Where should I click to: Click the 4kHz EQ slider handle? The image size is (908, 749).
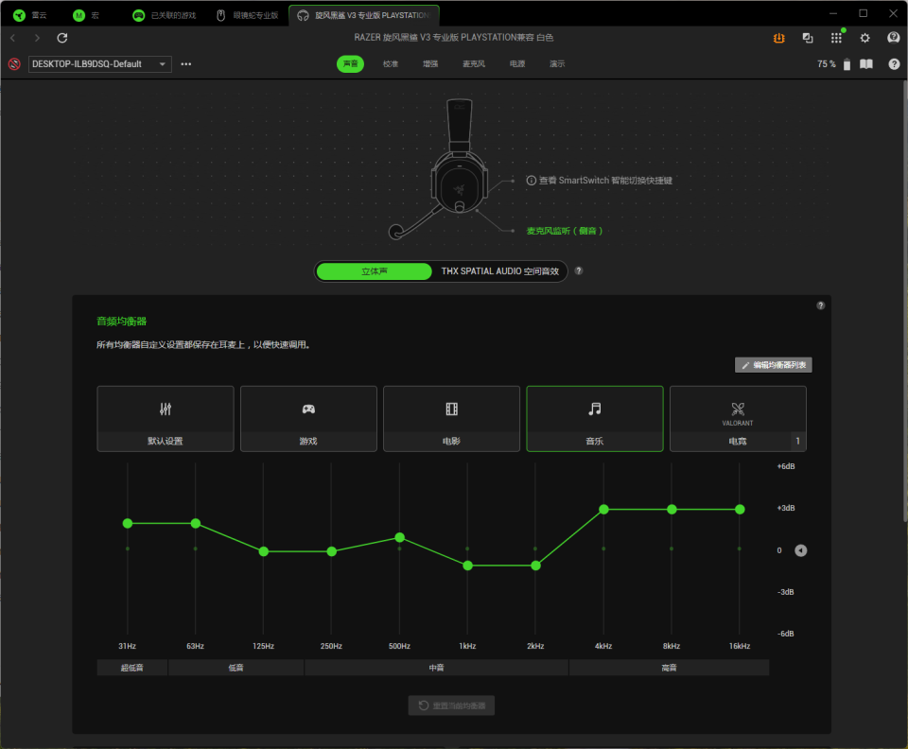(x=603, y=510)
